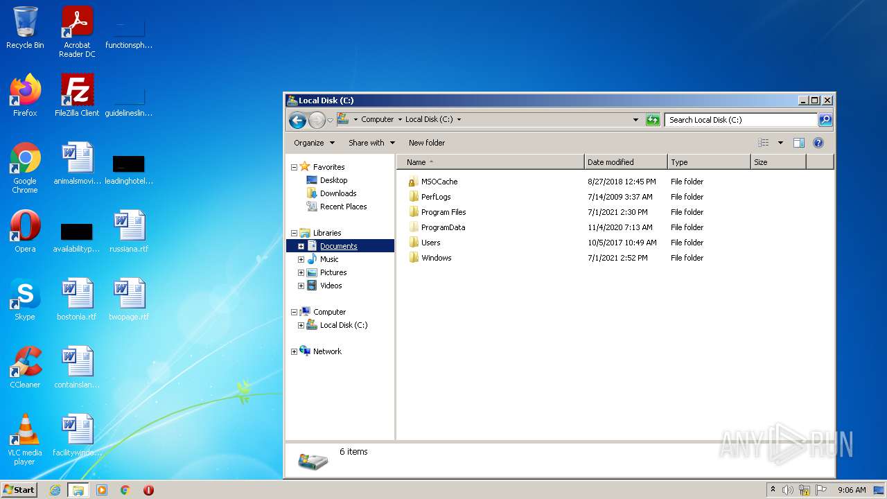Collapse the Libraries group
Viewport: 887px width, 499px height.
coord(294,233)
